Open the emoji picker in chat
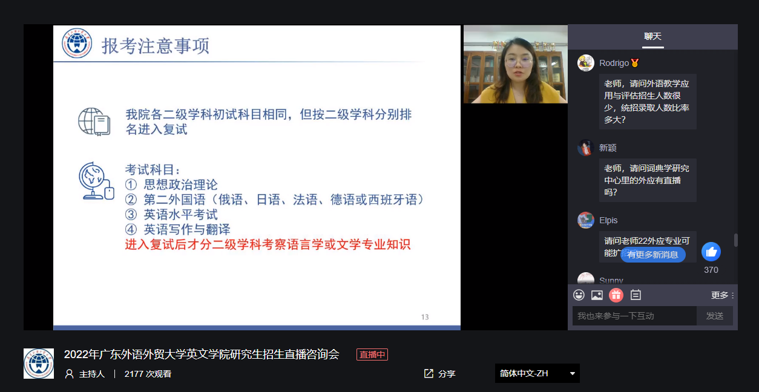This screenshot has width=759, height=392. tap(579, 295)
